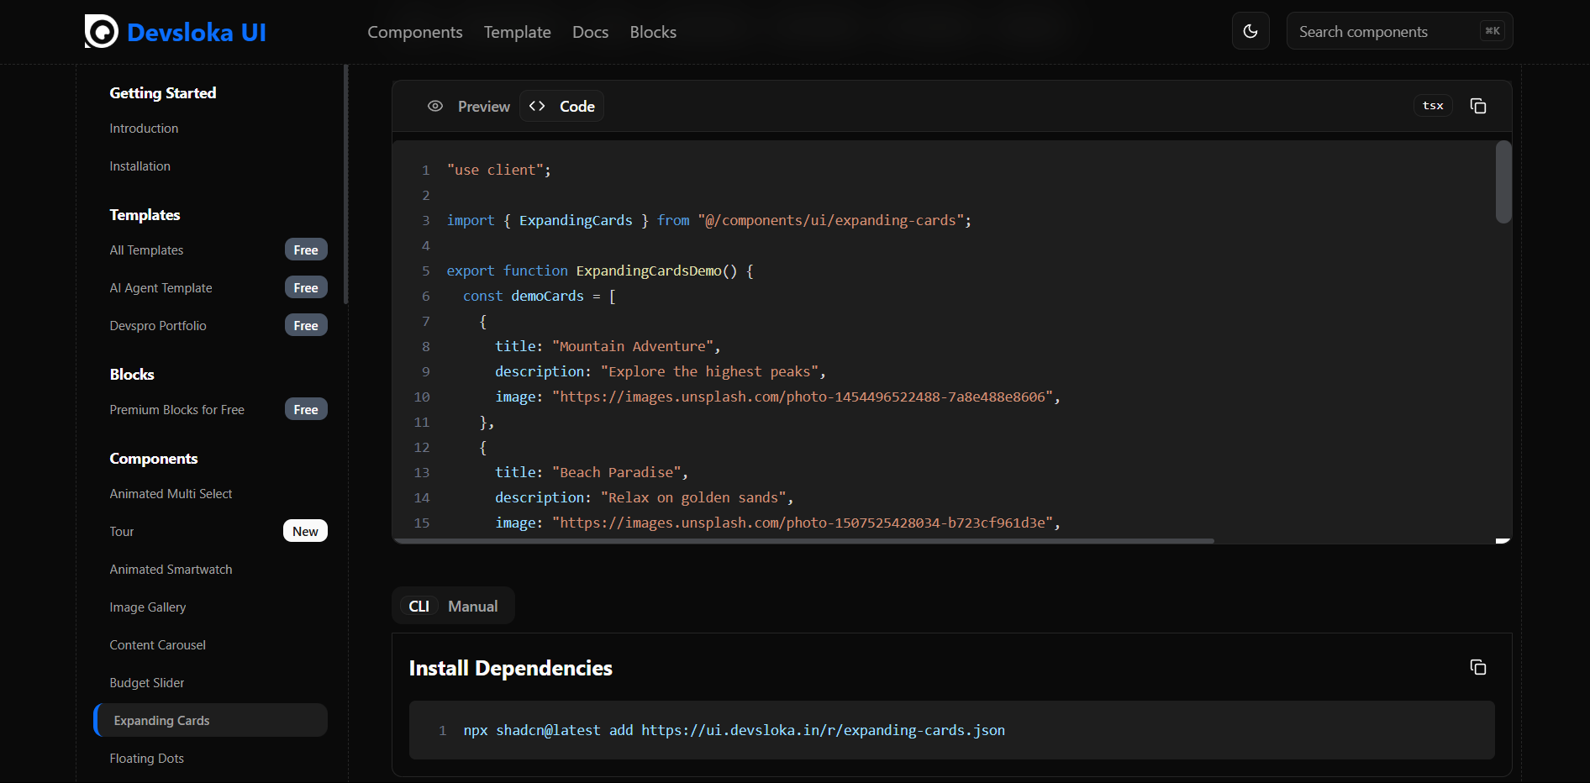Click the Templates section heading
This screenshot has width=1590, height=783.
145,215
